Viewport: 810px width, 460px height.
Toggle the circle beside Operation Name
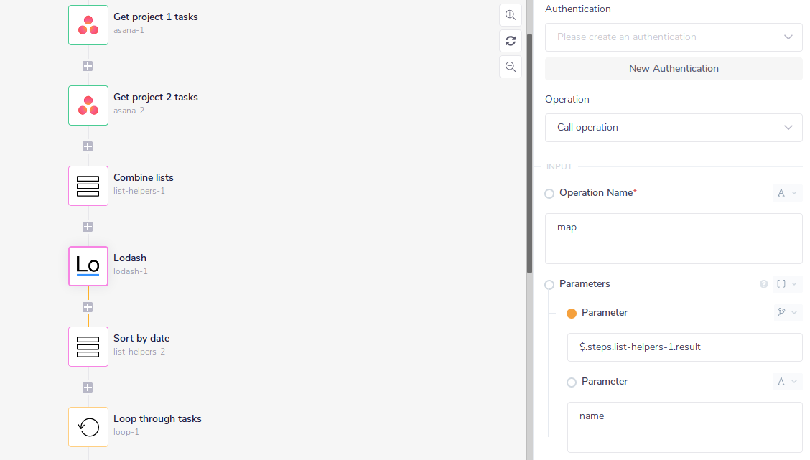[549, 193]
